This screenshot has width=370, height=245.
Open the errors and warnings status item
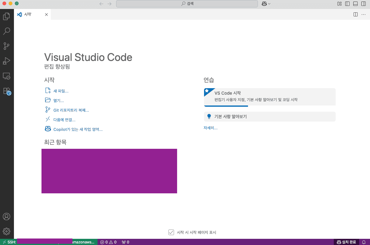tap(109, 242)
